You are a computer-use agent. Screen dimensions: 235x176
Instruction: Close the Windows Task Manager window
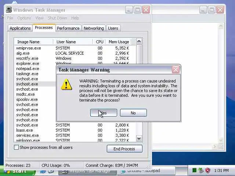click(146, 10)
